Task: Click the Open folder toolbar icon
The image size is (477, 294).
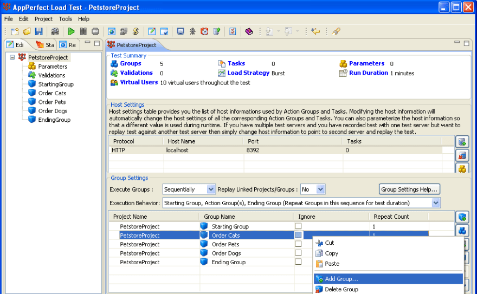Action: point(27,31)
